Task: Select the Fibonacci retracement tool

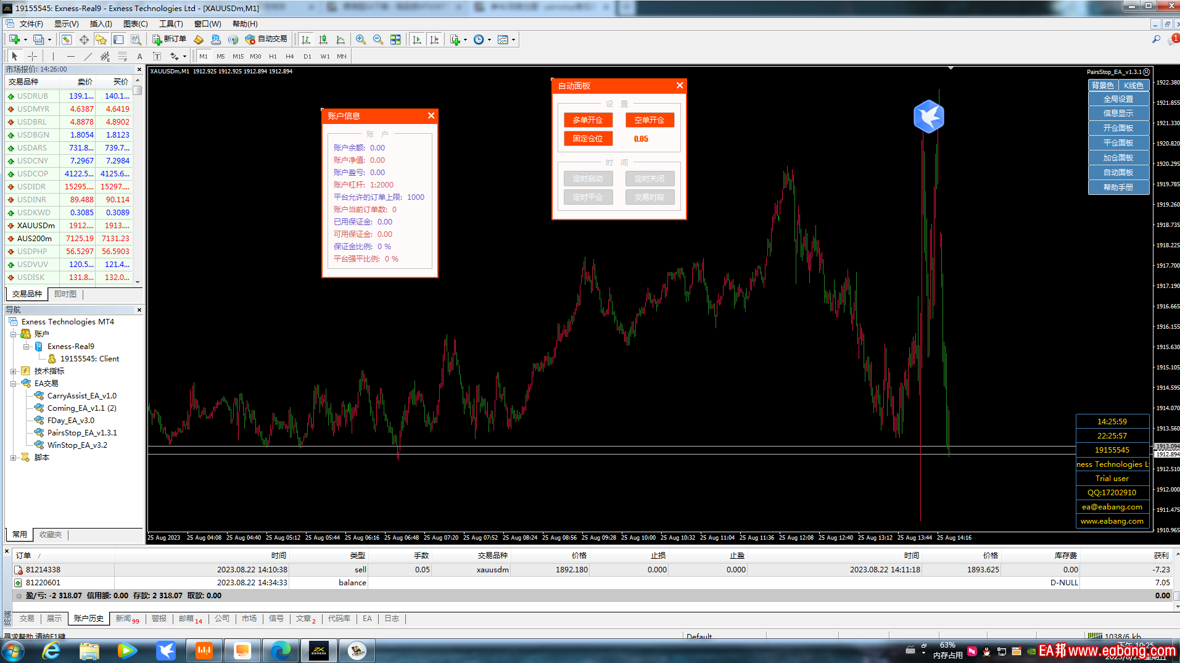Action: coord(122,56)
